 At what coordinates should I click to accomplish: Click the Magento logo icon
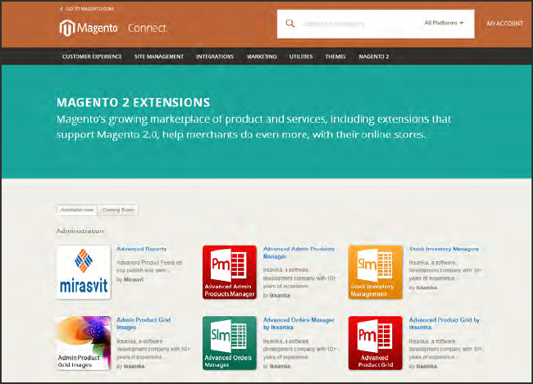point(67,28)
